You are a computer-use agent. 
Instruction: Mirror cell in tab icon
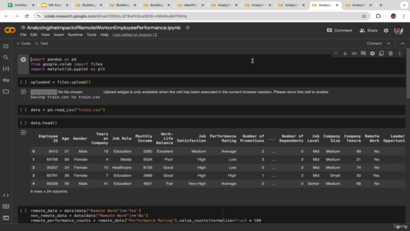pyautogui.click(x=382, y=53)
